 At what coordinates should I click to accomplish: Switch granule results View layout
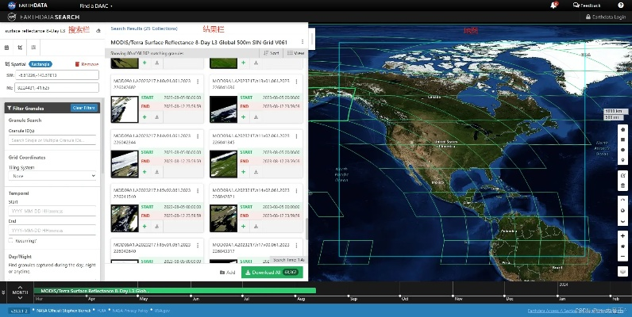pos(295,53)
